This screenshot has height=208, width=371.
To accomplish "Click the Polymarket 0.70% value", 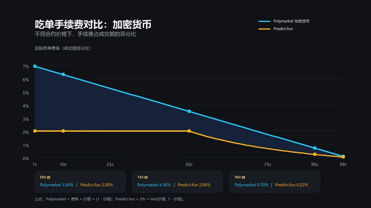I will click(x=251, y=185).
